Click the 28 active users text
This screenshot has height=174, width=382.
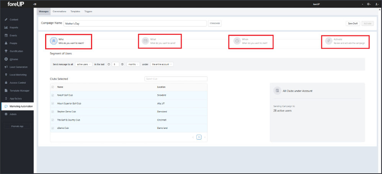pyautogui.click(x=282, y=110)
